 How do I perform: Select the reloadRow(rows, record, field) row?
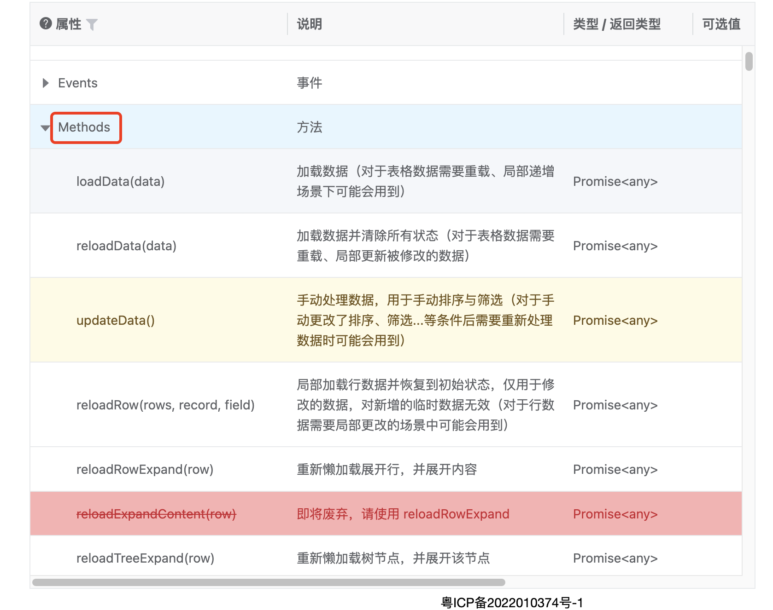pyautogui.click(x=166, y=405)
